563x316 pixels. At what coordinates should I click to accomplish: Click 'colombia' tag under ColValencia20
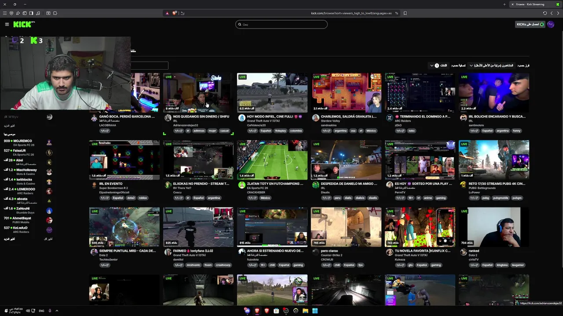pos(296,131)
